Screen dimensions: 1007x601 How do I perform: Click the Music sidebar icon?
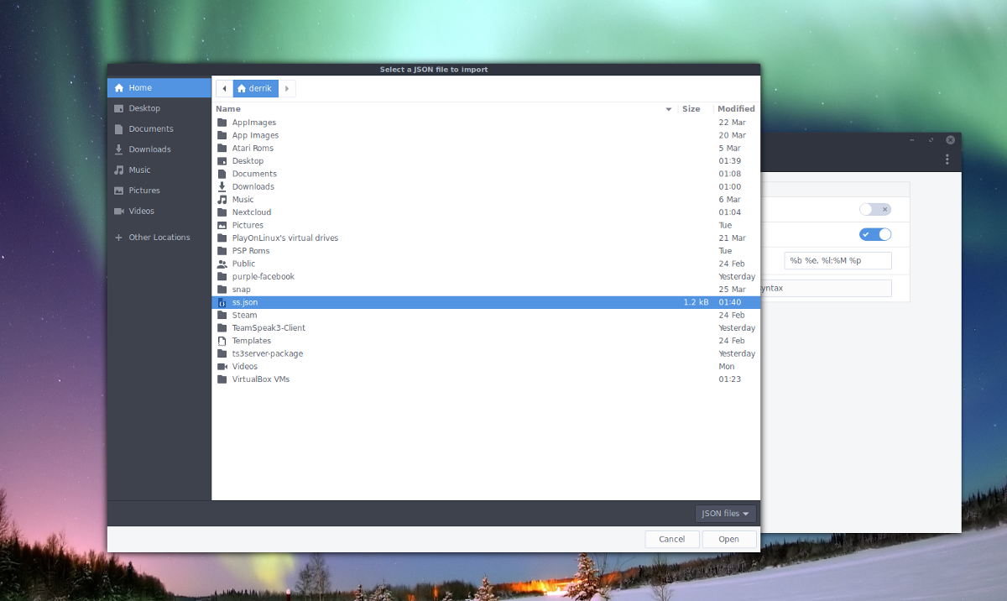(x=118, y=170)
